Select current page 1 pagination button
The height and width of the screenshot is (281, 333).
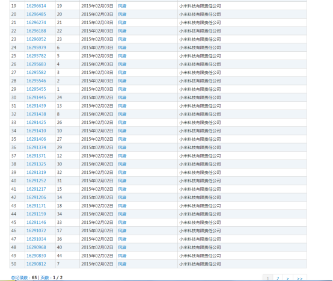267,278
